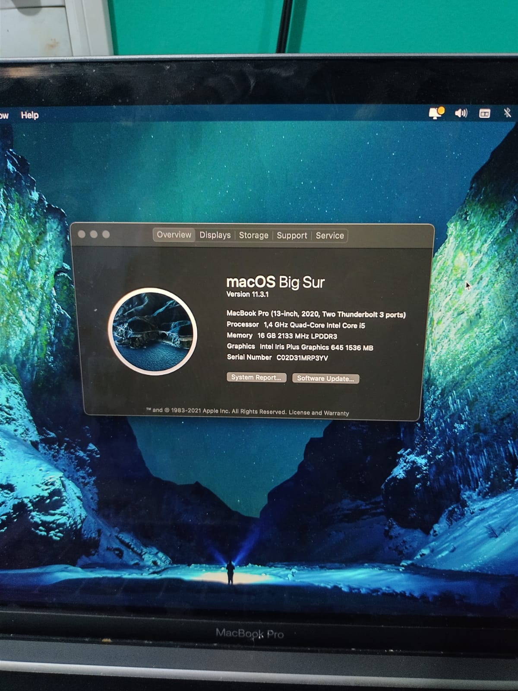Open the License and Warranty link
Viewport: 518px width, 691px height.
(319, 413)
